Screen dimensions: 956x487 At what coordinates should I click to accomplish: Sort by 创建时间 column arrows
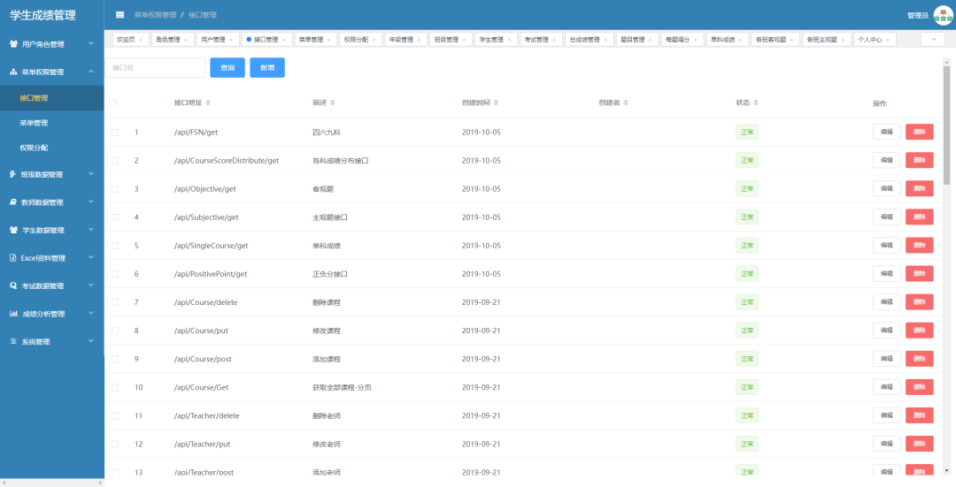tap(496, 103)
